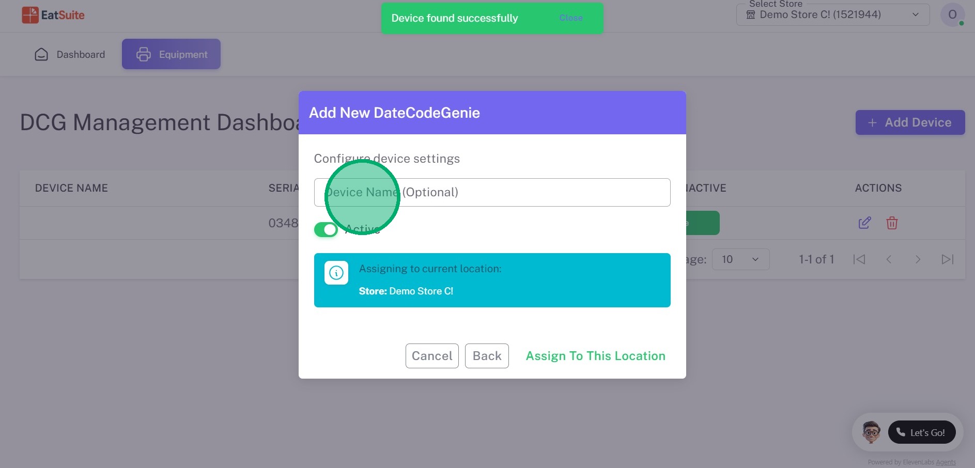Go to previous page of table
The width and height of the screenshot is (975, 468).
point(889,259)
